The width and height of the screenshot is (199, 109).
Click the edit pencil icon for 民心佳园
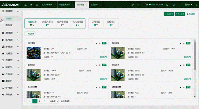96,43
